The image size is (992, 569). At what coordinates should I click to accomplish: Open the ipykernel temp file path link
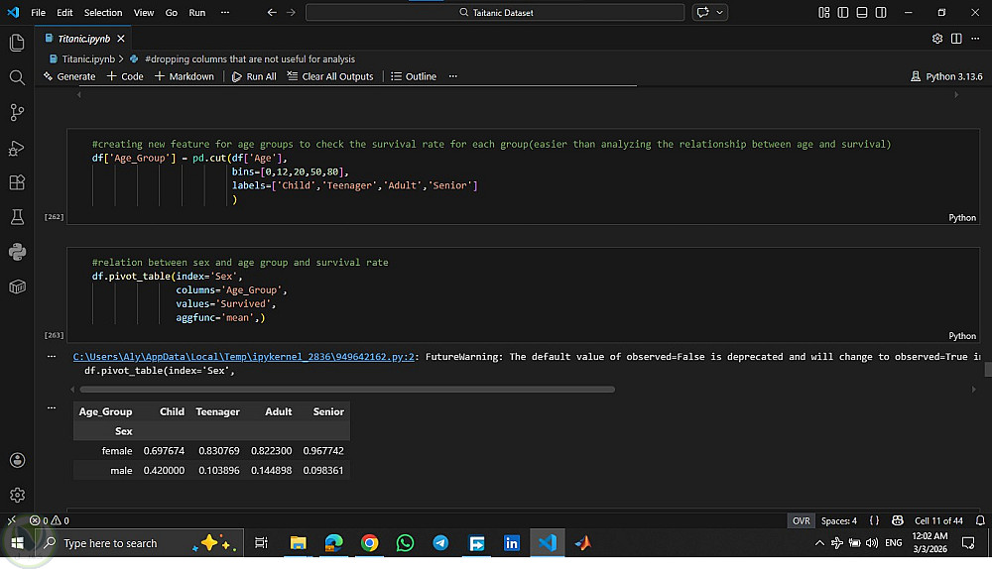click(x=245, y=357)
